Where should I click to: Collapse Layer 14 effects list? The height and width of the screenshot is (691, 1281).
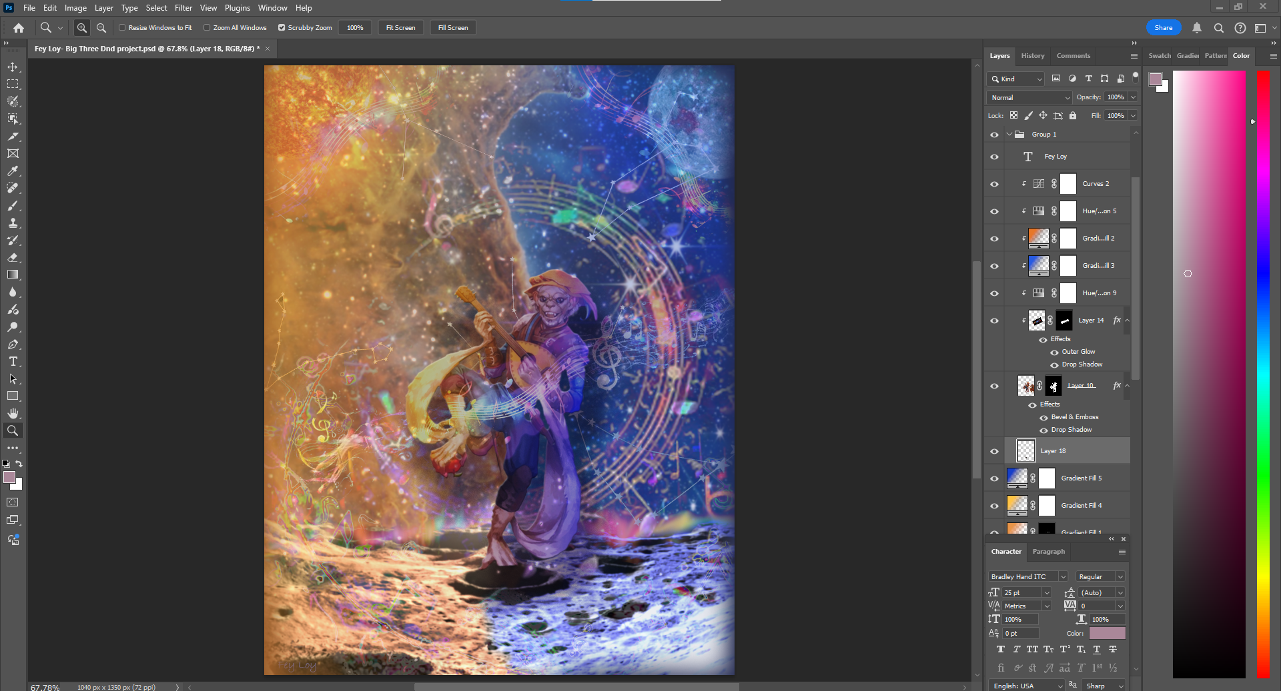[1128, 321]
